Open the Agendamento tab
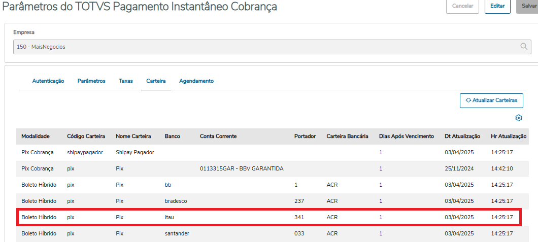The height and width of the screenshot is (242, 538). click(196, 81)
